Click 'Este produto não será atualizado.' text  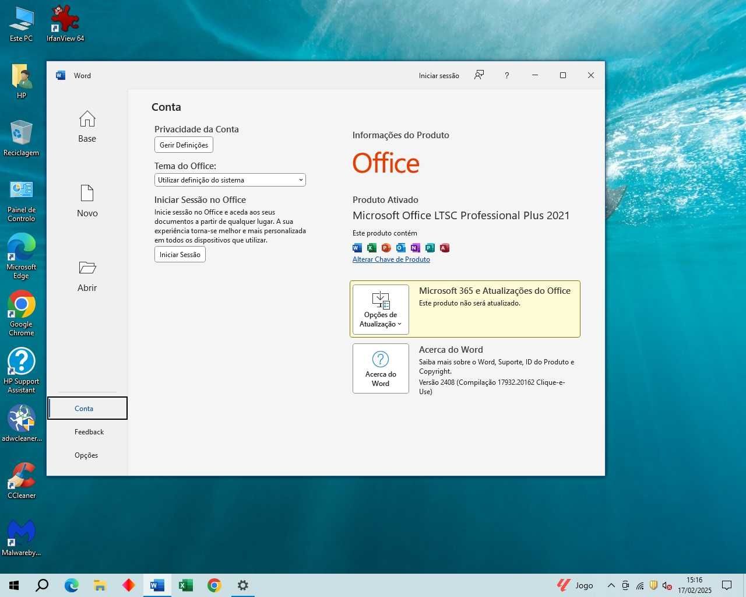[470, 303]
